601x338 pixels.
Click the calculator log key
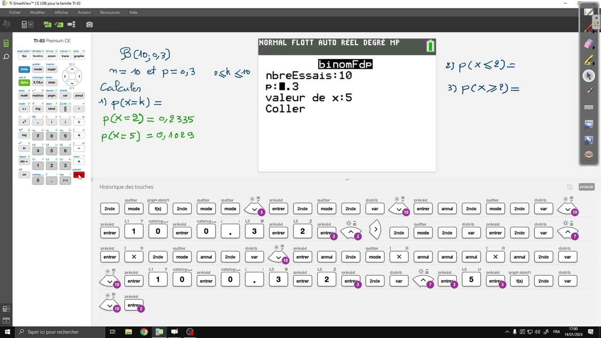pyautogui.click(x=24, y=135)
